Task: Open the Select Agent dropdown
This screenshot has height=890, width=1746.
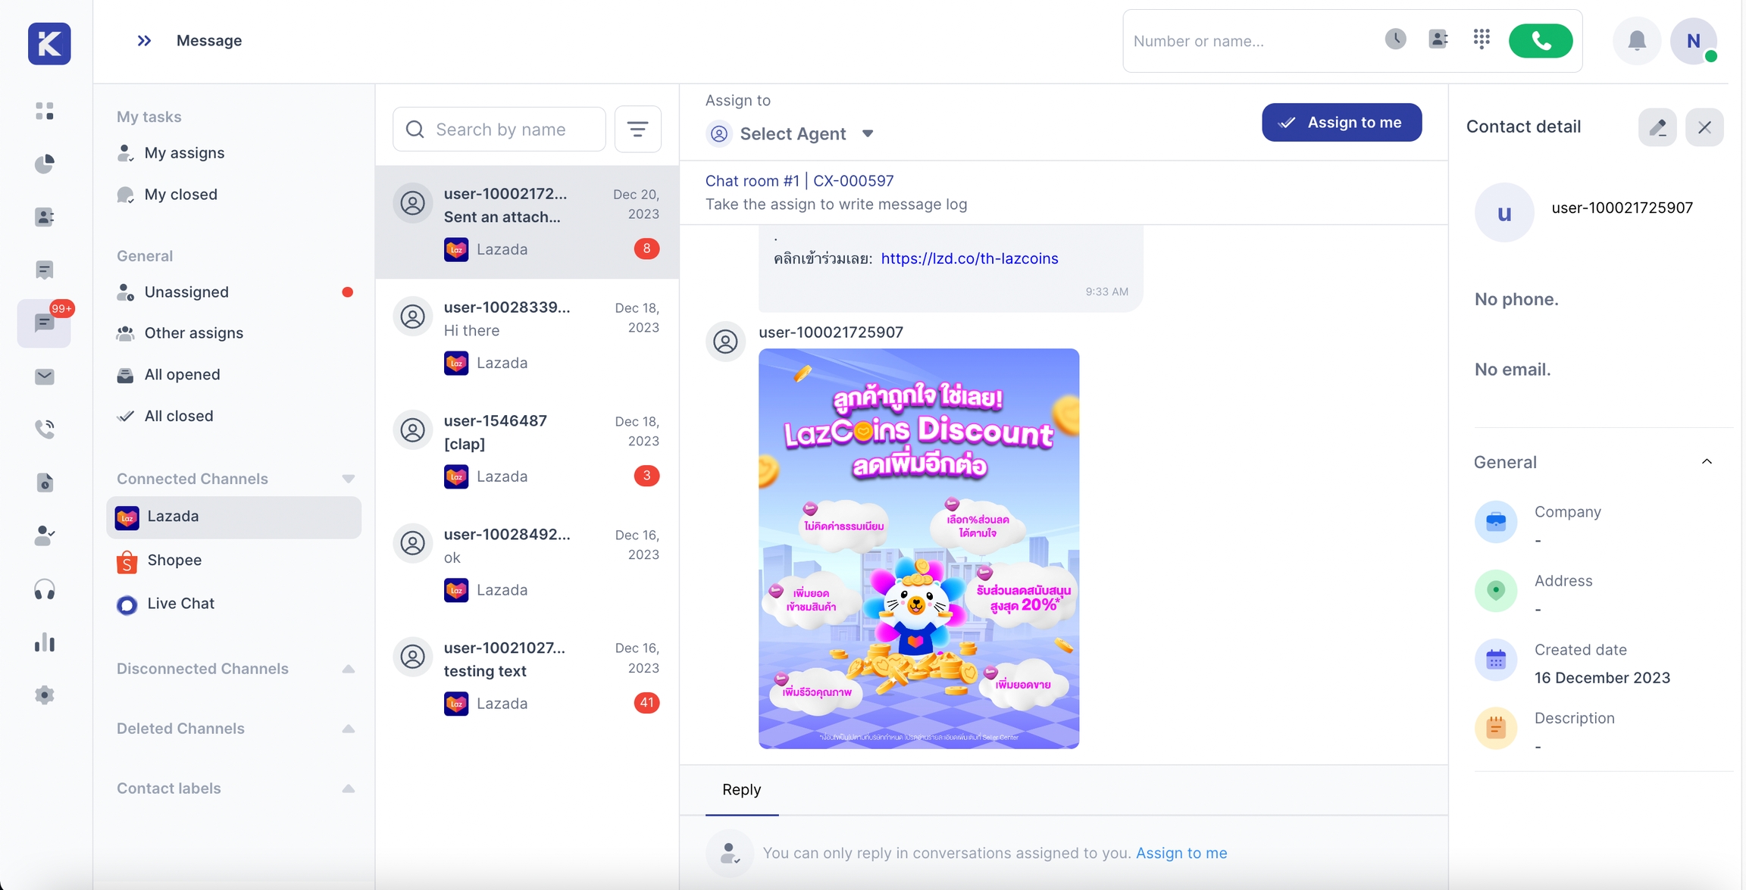Action: click(x=792, y=134)
